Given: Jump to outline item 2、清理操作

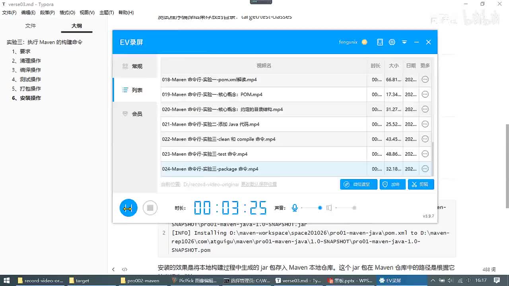Looking at the screenshot, I should [x=26, y=61].
